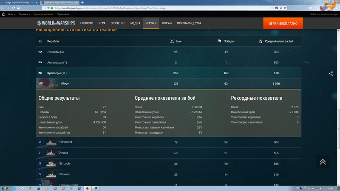Viewport: 340px width, 191px height.
Task: Open the Игроки menu
Action: pyautogui.click(x=151, y=23)
